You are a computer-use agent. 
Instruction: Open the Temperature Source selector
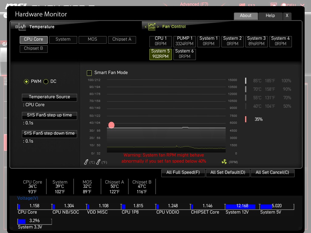[x=49, y=97]
